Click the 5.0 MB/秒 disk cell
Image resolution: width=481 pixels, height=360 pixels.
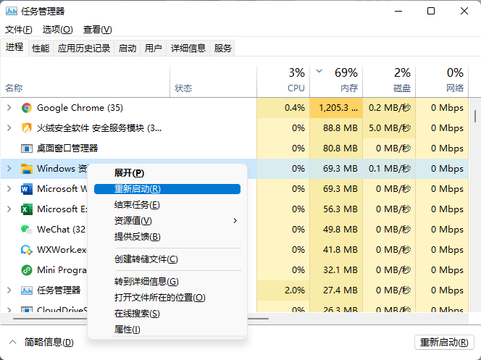(x=389, y=128)
